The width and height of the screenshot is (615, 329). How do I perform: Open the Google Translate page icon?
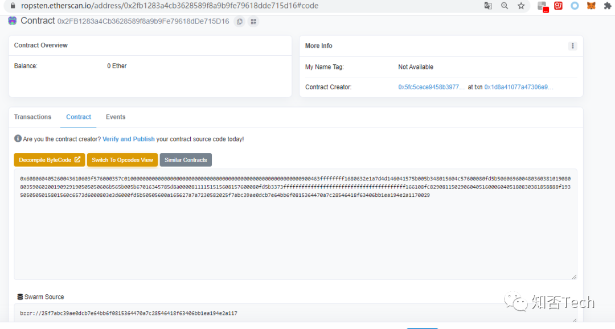488,6
